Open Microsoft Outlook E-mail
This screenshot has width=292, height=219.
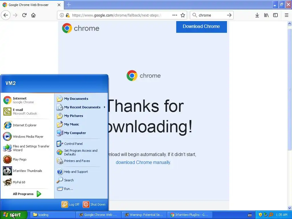27,111
